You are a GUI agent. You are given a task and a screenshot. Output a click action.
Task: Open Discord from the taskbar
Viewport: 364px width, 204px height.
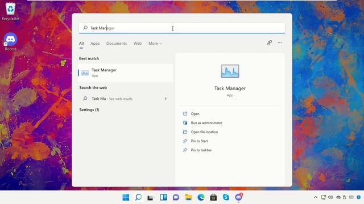coord(239,197)
